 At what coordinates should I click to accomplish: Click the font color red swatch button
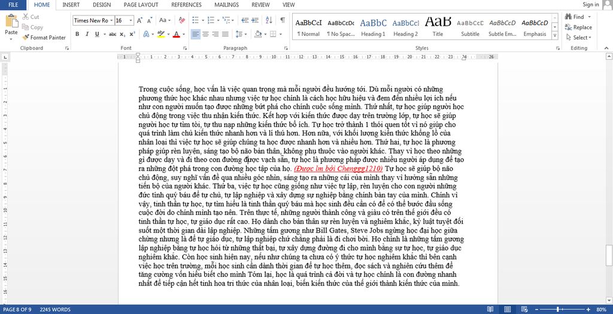click(177, 34)
